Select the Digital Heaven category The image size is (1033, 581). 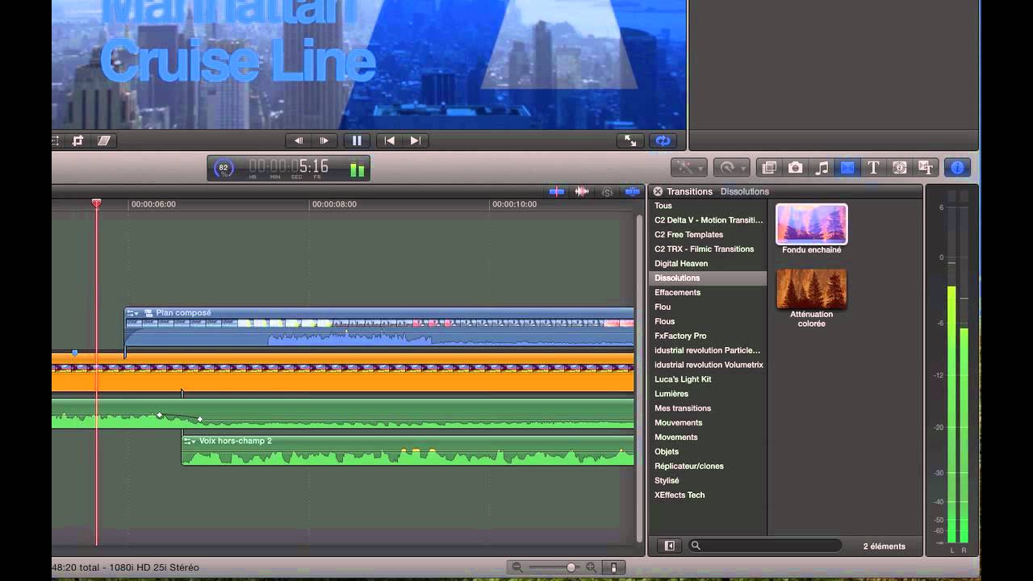pos(708,264)
